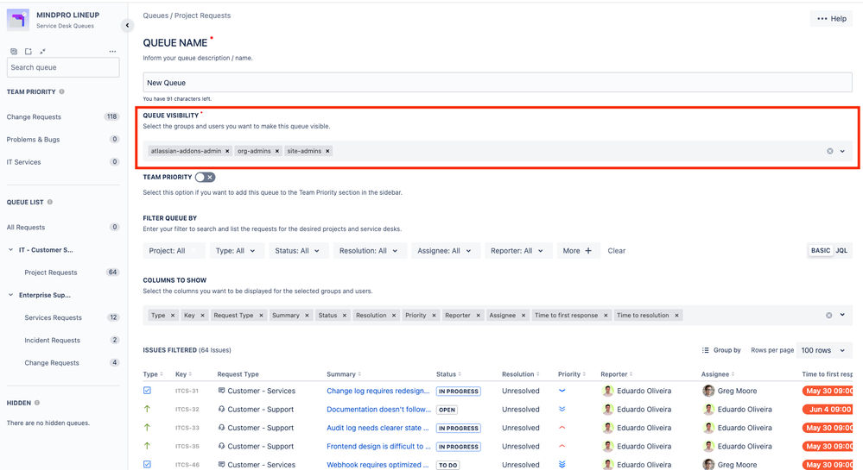Switch filter mode to BASIC
The height and width of the screenshot is (470, 863).
click(820, 251)
